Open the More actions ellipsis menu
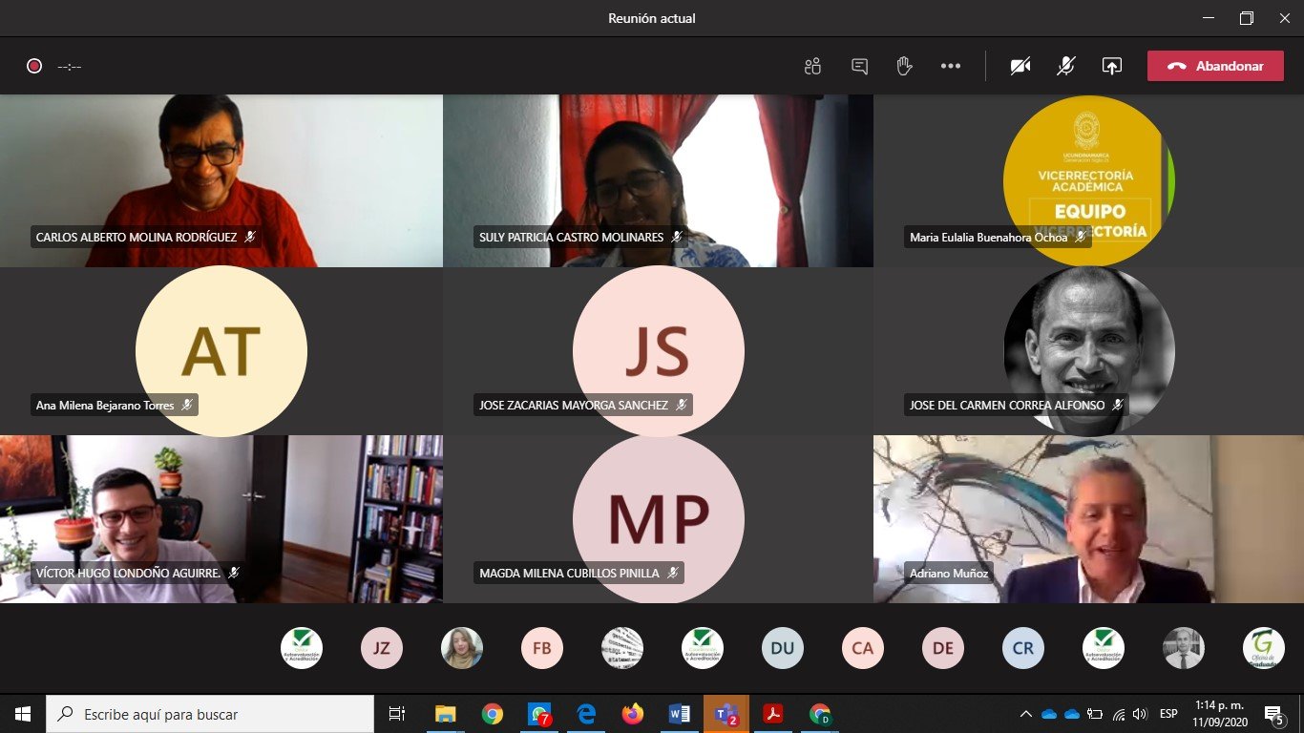 [x=950, y=66]
